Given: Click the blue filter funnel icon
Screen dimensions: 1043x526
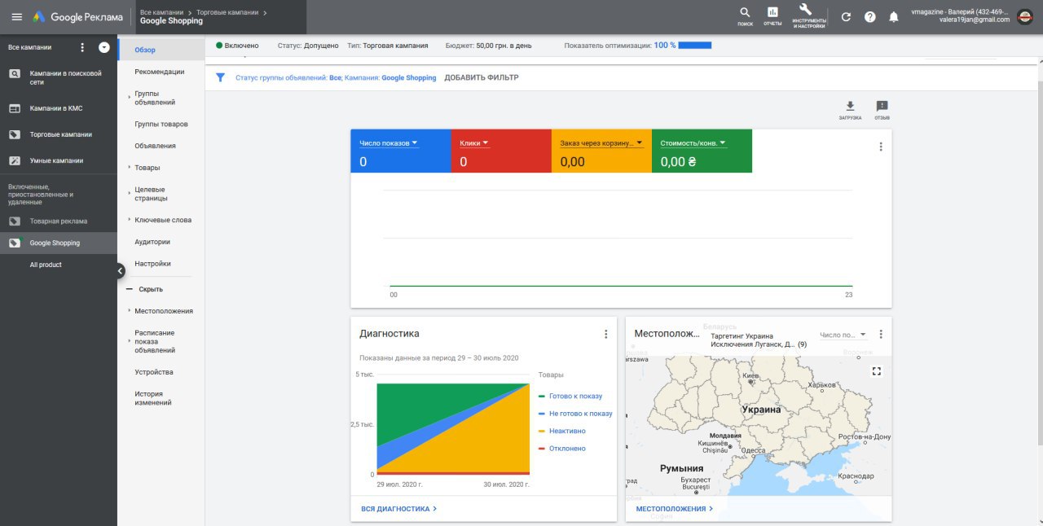Looking at the screenshot, I should tap(220, 77).
